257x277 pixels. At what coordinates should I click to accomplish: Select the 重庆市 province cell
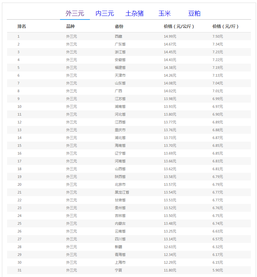tap(120, 130)
